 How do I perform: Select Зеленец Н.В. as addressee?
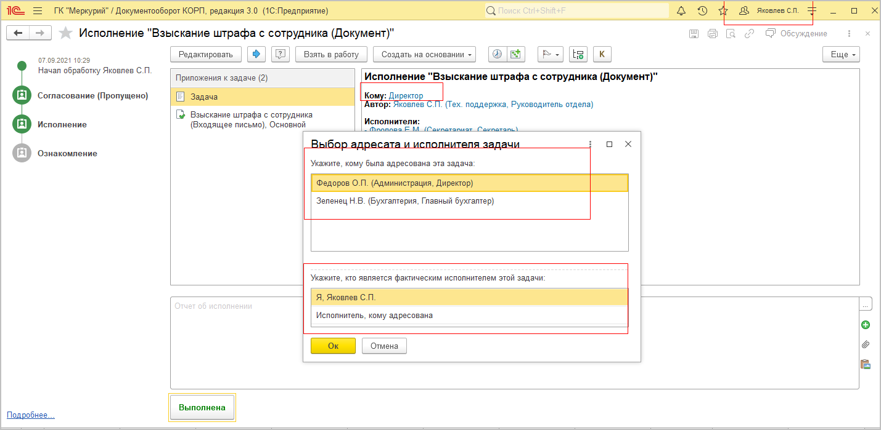(x=469, y=201)
